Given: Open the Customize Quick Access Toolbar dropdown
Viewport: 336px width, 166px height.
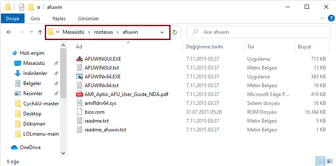Looking at the screenshot, I should [39, 8].
